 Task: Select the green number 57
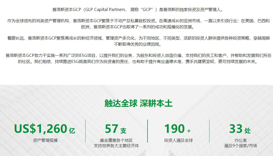(x=111, y=129)
